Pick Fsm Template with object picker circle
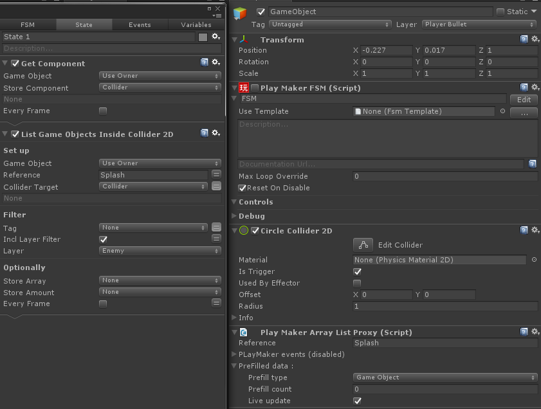 tap(502, 111)
